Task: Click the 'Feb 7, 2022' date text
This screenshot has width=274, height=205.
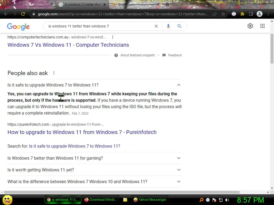Action: point(80,113)
